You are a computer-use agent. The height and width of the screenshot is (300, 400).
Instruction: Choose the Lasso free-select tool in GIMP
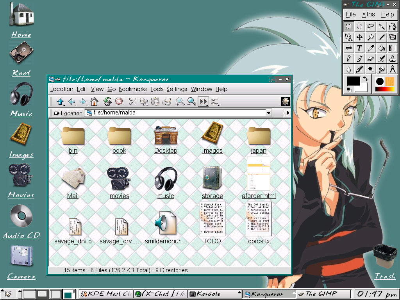370,26
